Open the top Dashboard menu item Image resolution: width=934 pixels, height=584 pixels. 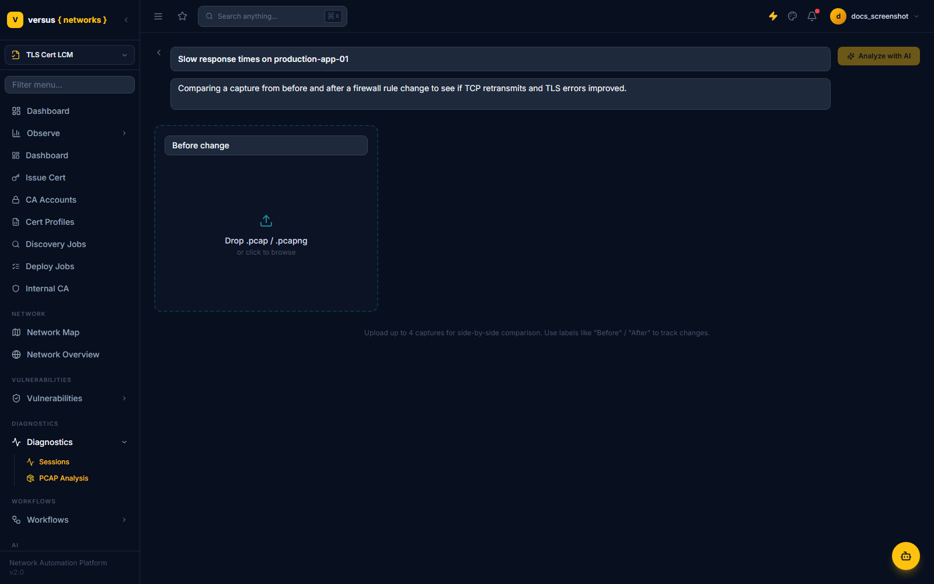(69, 111)
